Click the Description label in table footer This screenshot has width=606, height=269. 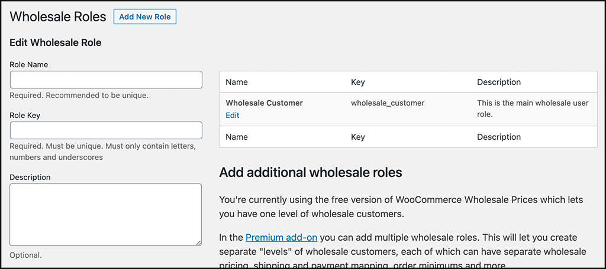[499, 137]
